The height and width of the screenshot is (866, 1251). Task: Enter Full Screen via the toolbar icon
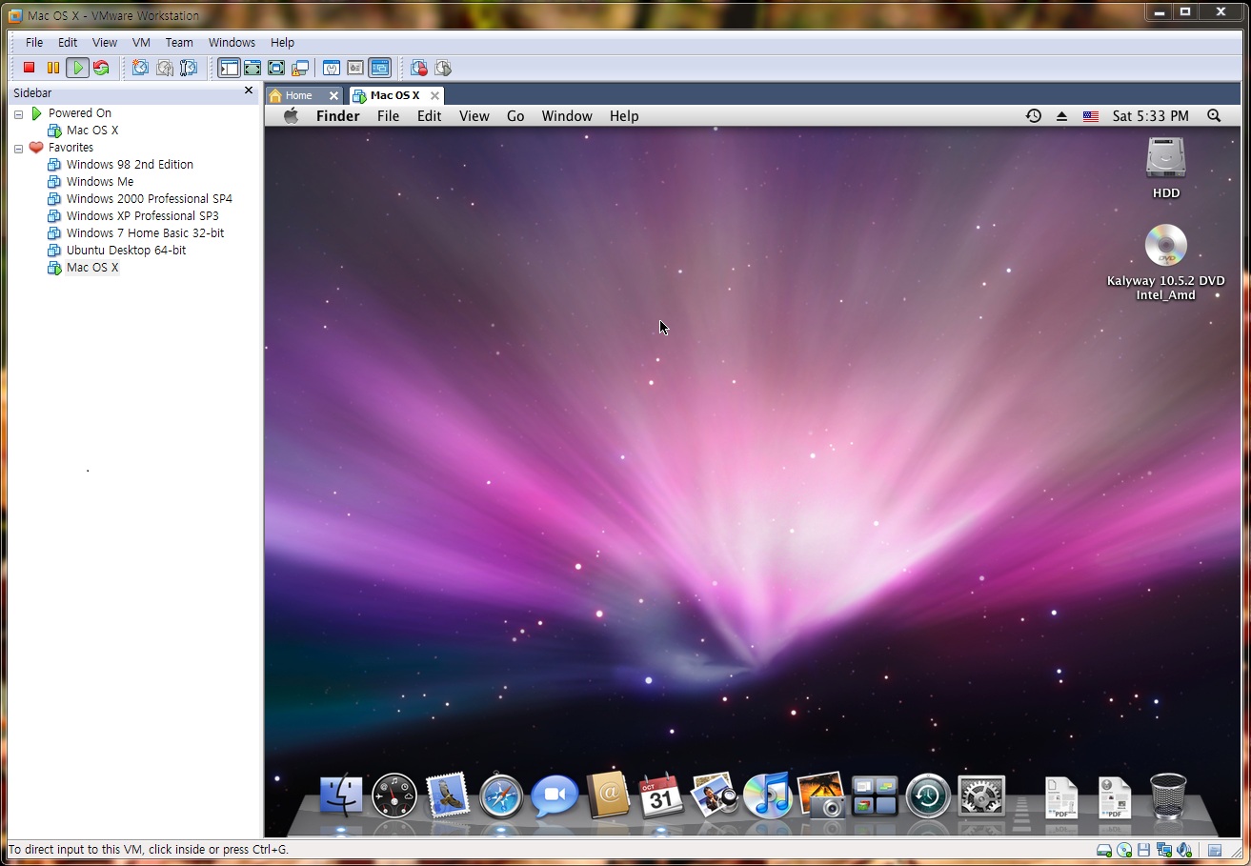tap(276, 68)
